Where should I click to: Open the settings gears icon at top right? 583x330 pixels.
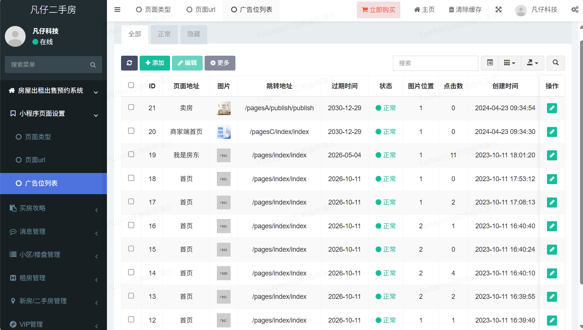574,10
